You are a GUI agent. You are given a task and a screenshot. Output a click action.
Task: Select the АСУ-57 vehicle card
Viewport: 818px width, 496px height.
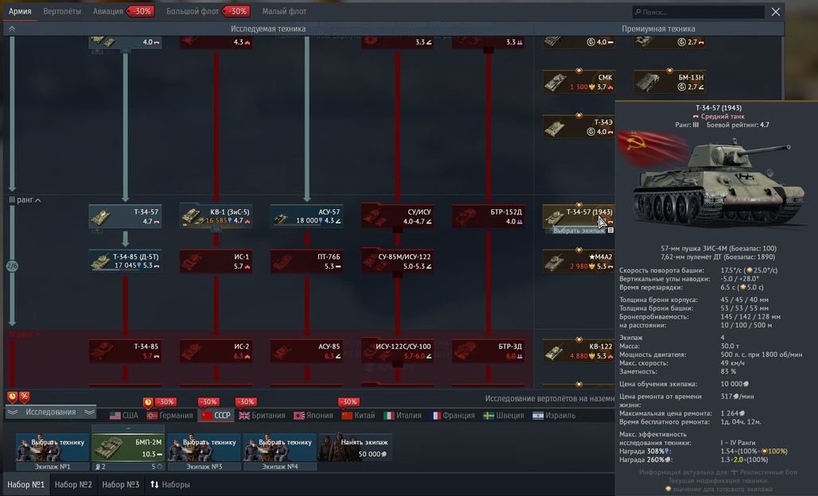click(x=307, y=216)
